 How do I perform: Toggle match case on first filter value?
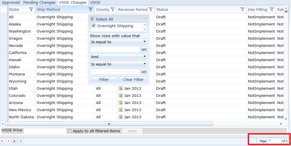click(144, 49)
